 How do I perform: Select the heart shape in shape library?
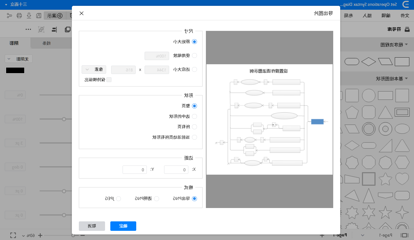[402, 179]
